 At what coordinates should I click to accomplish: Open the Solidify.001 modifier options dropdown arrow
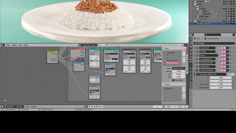[227, 66]
